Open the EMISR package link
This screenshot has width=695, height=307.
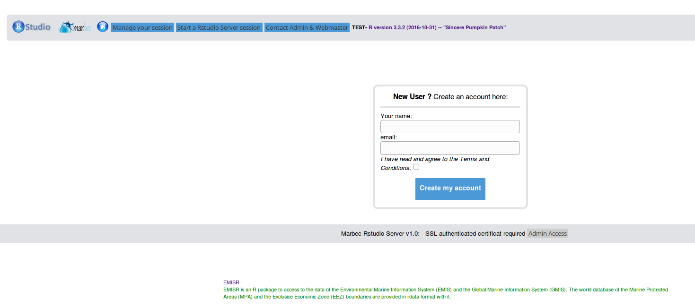(231, 282)
